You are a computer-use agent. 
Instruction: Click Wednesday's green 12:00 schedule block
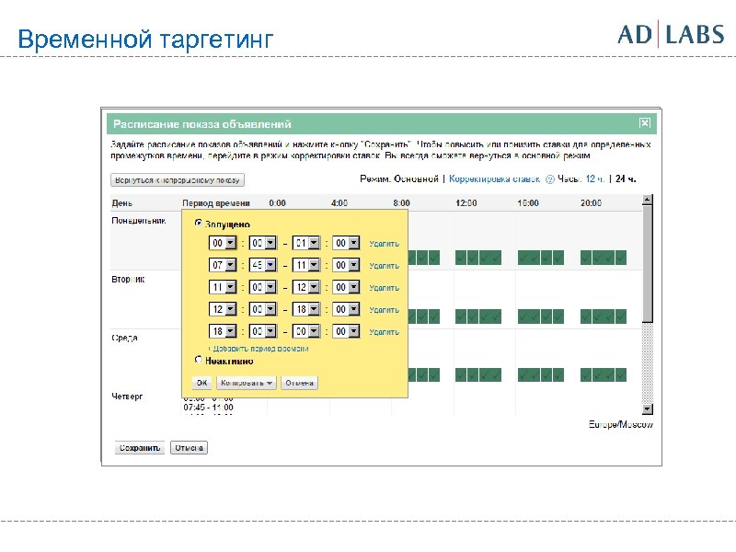point(478,374)
